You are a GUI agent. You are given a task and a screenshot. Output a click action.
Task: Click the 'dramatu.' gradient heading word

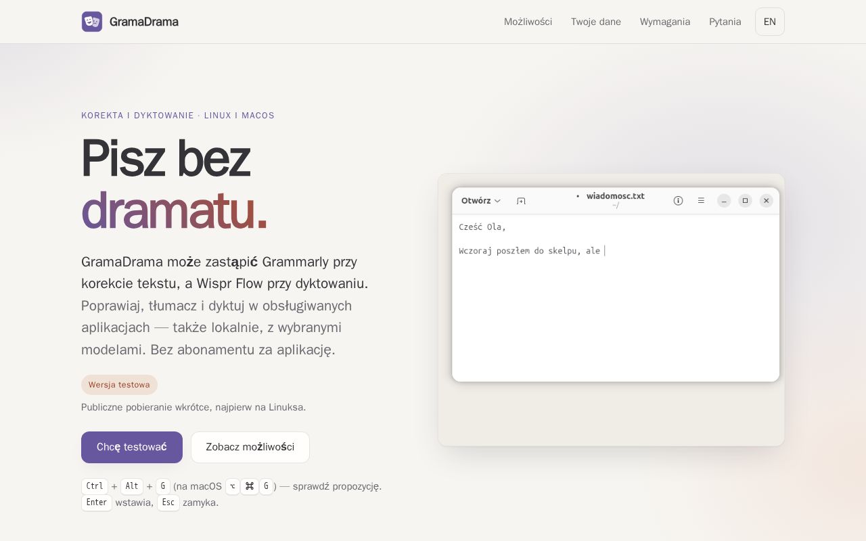pyautogui.click(x=175, y=210)
